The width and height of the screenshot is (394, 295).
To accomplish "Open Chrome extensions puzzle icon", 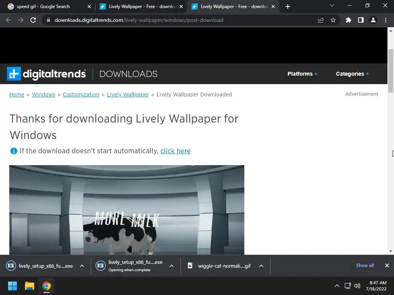I will click(349, 20).
